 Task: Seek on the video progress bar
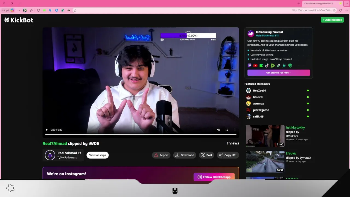tap(141, 134)
